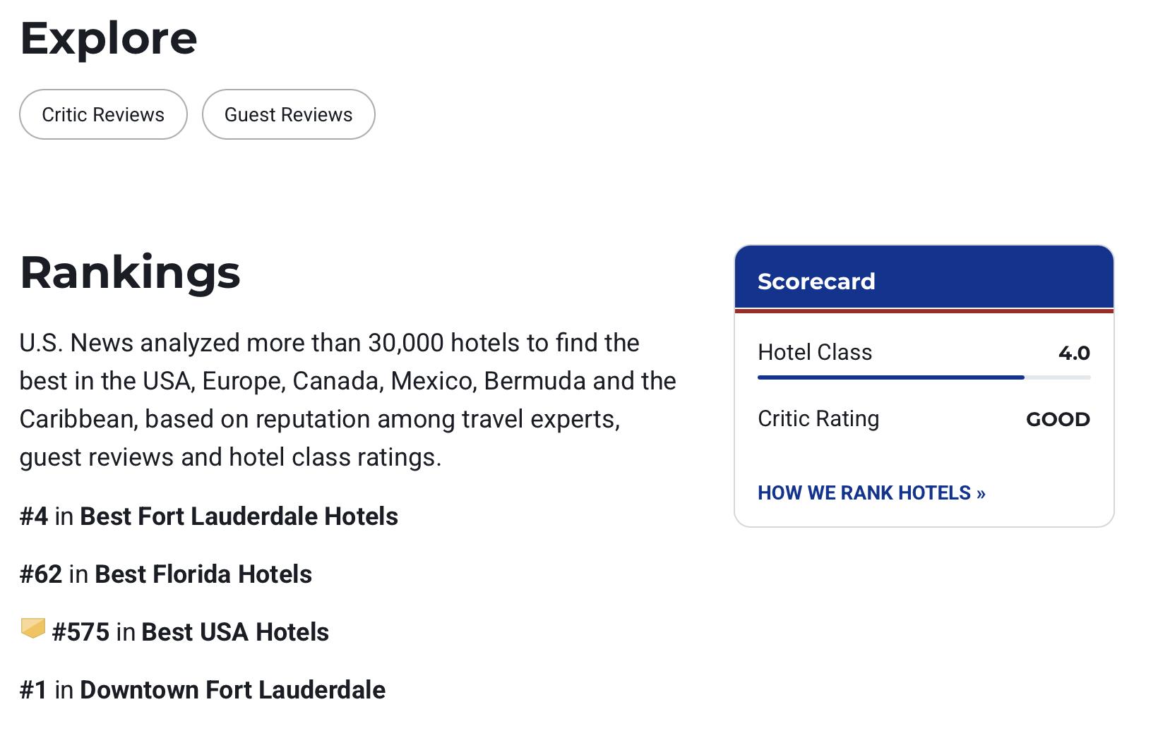Select the Rankings heading
The width and height of the screenshot is (1158, 738).
pyautogui.click(x=130, y=272)
